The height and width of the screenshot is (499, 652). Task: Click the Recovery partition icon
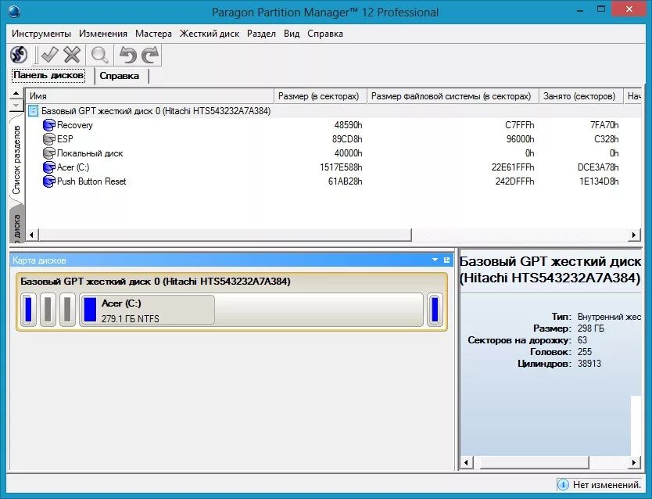point(49,125)
